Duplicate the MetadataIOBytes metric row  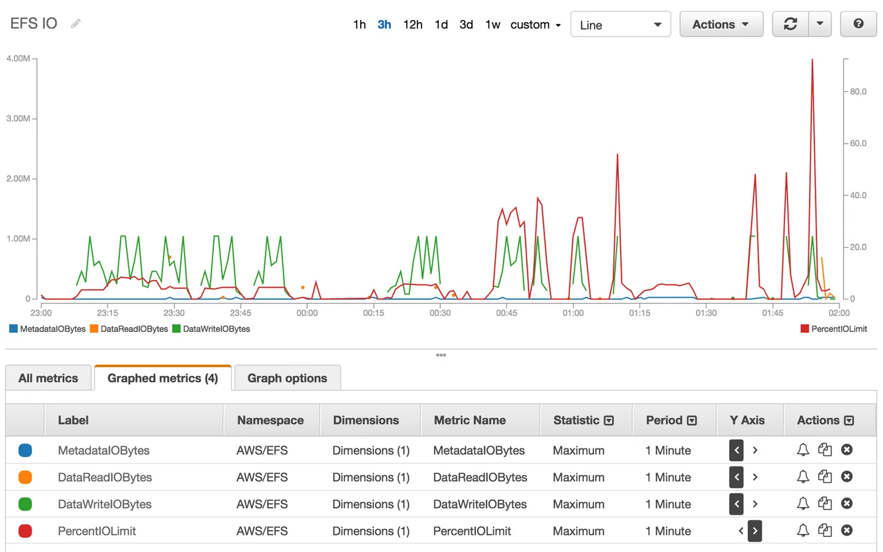825,450
